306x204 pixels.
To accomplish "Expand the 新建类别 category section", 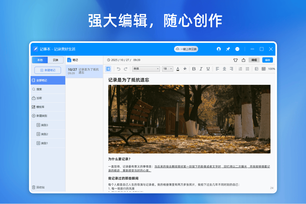I will (x=41, y=116).
